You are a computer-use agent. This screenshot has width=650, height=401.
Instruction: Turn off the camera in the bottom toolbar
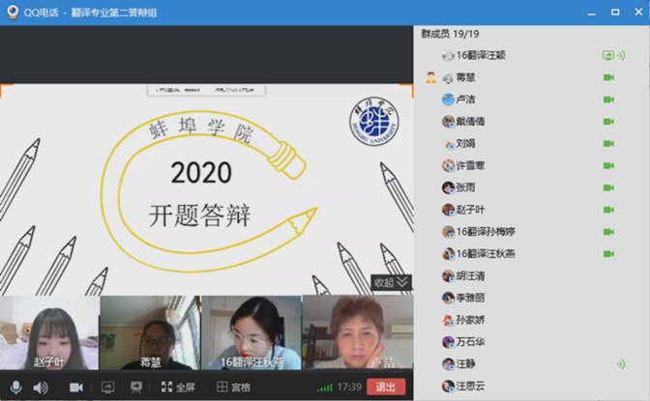coord(75,387)
